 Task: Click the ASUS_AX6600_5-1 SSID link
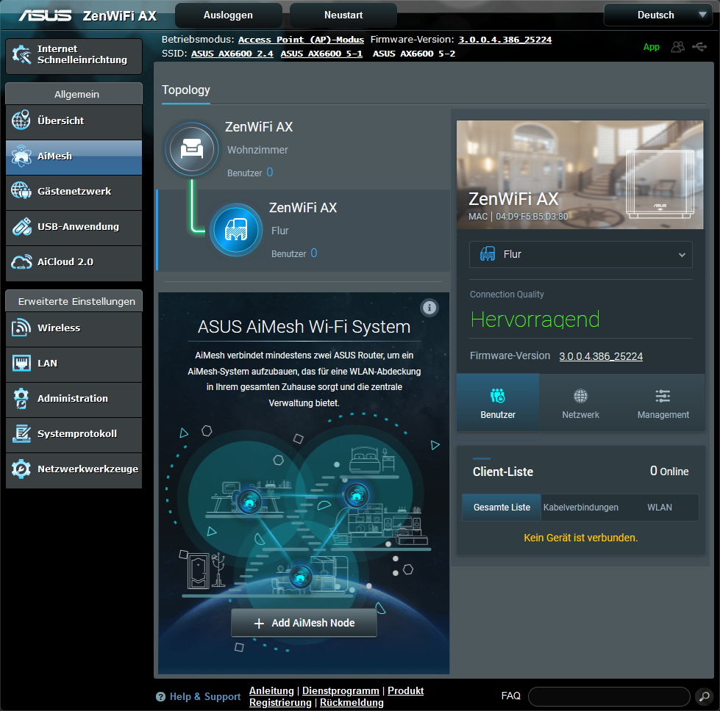(x=321, y=54)
